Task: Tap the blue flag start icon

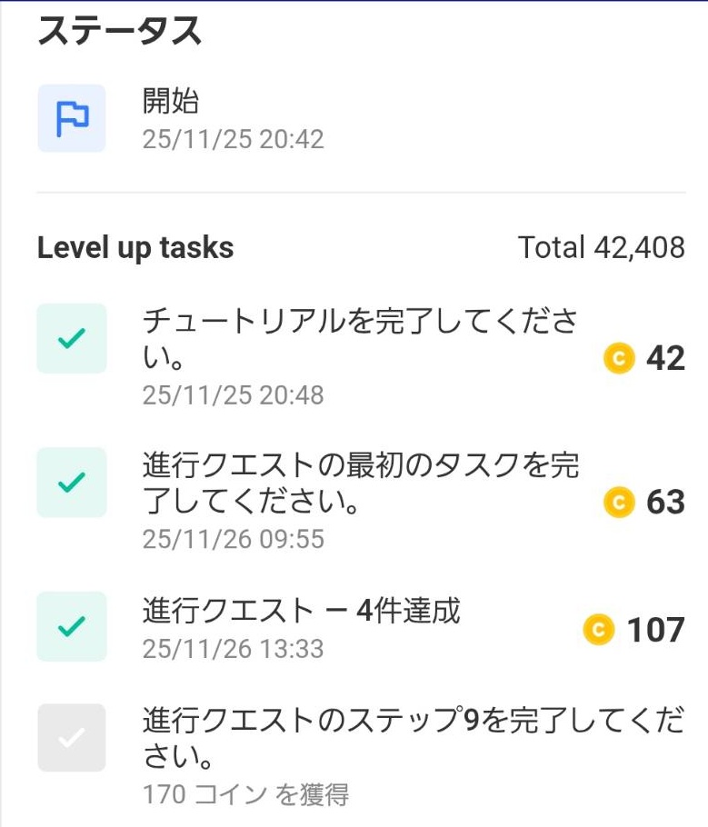Action: 72,118
